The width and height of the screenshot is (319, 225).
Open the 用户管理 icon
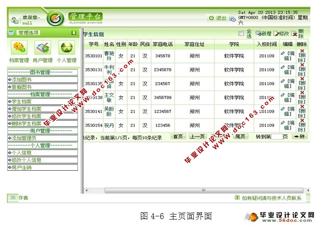[x=43, y=47]
